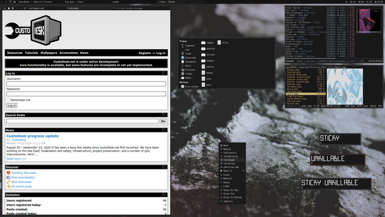Click the back arrow in Firefox
Screen dimensions: 385x217
click(17, 8)
